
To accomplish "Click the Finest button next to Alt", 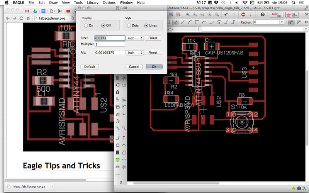I will click(x=153, y=52).
